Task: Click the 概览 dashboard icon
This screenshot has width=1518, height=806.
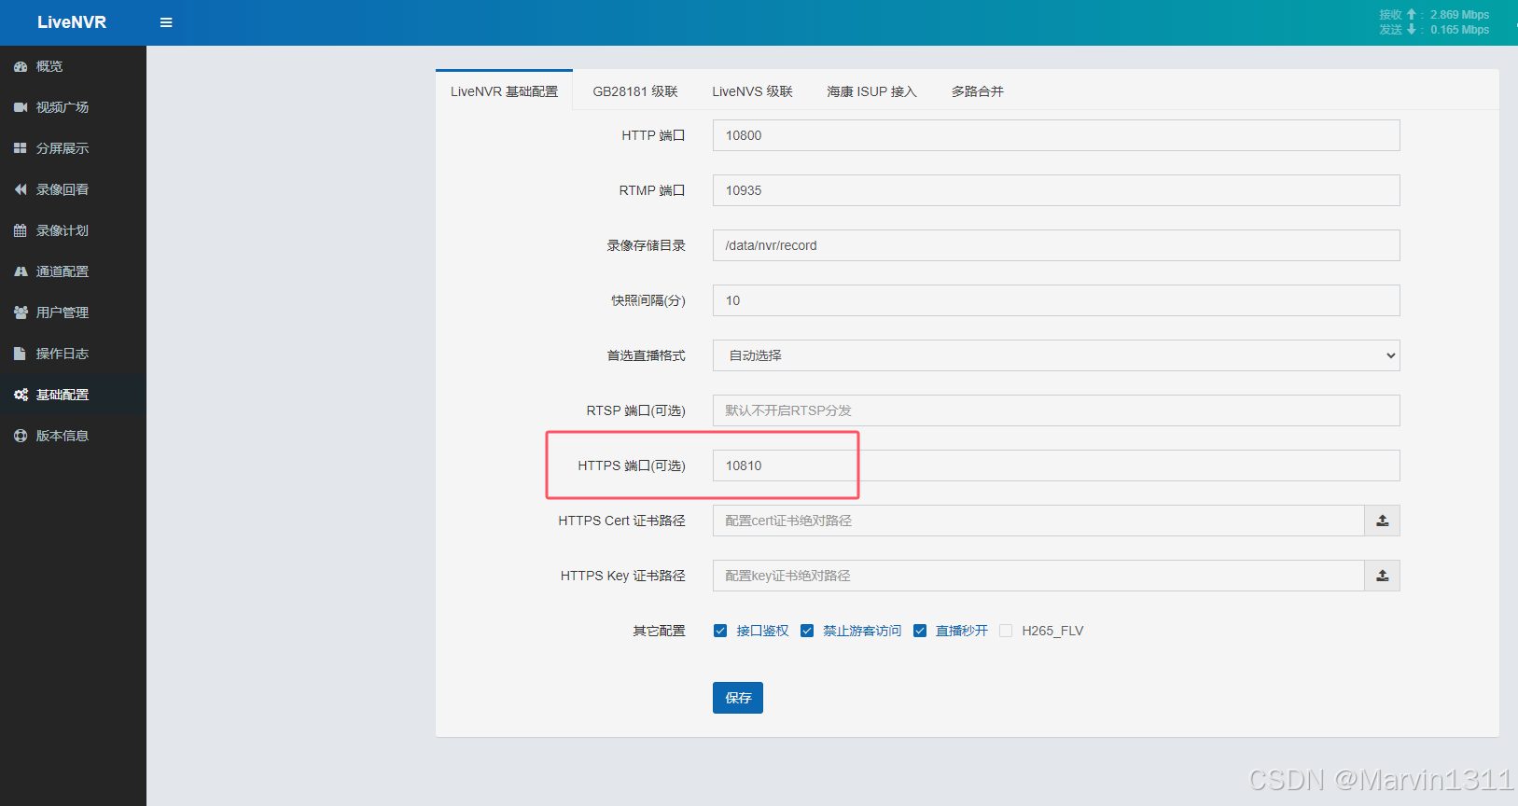Action: coord(21,66)
